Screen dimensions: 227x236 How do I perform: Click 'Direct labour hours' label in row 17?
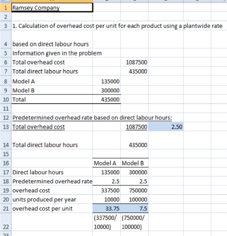coord(38,172)
